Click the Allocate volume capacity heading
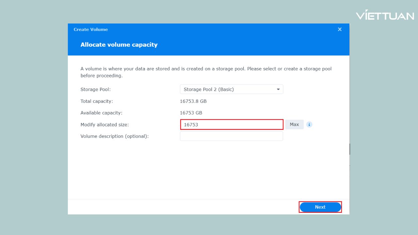This screenshot has height=235, width=418. pyautogui.click(x=119, y=44)
